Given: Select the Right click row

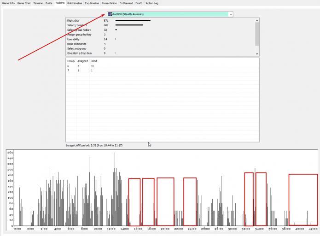Looking at the screenshot, I should 160,20.
